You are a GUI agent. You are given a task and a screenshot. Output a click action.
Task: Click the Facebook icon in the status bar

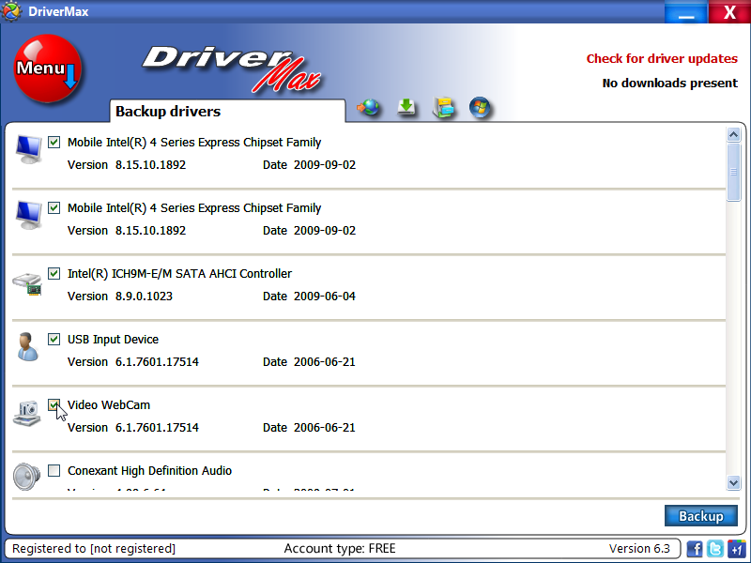tap(694, 548)
